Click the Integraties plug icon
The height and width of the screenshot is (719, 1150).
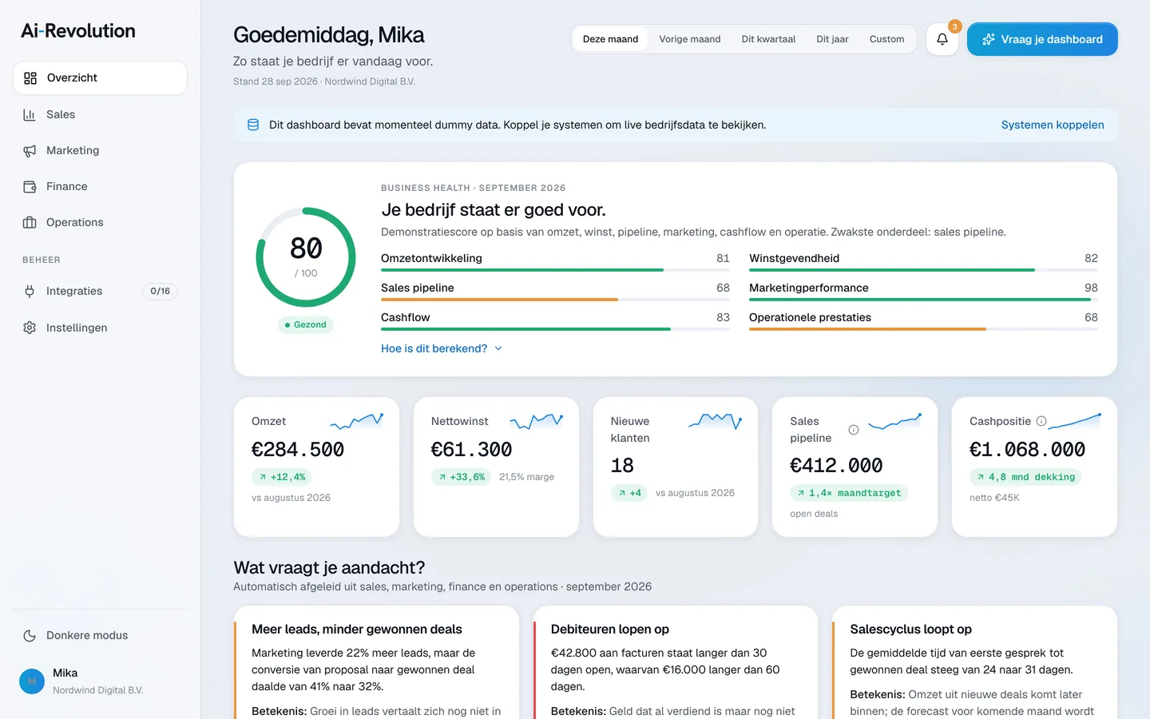(x=30, y=291)
